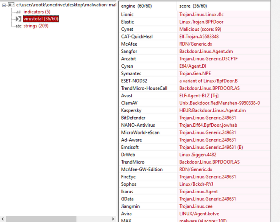Select the Kaspersky engine row
The height and width of the screenshot is (222, 280).
click(x=194, y=110)
